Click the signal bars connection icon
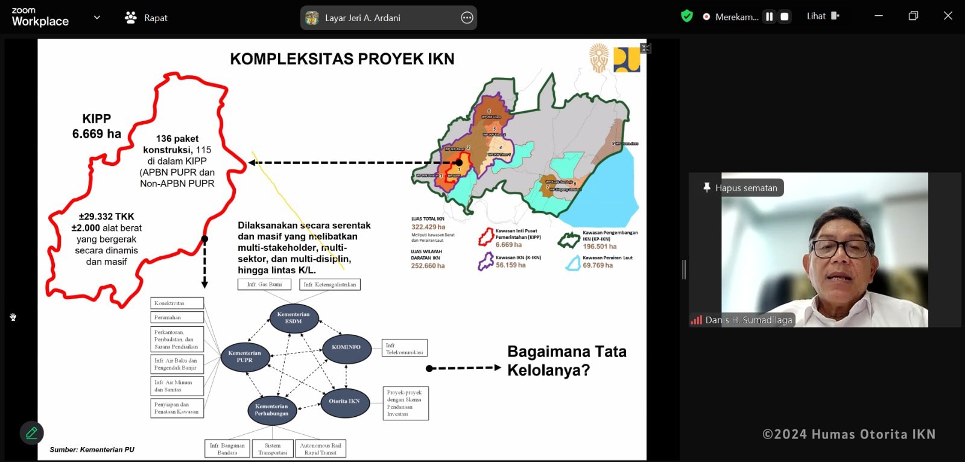Screen dimensions: 965x462 [696, 320]
